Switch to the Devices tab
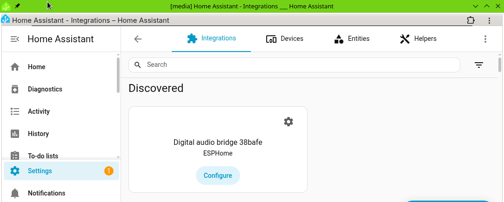Viewport: 504px width, 202px height. pos(284,39)
